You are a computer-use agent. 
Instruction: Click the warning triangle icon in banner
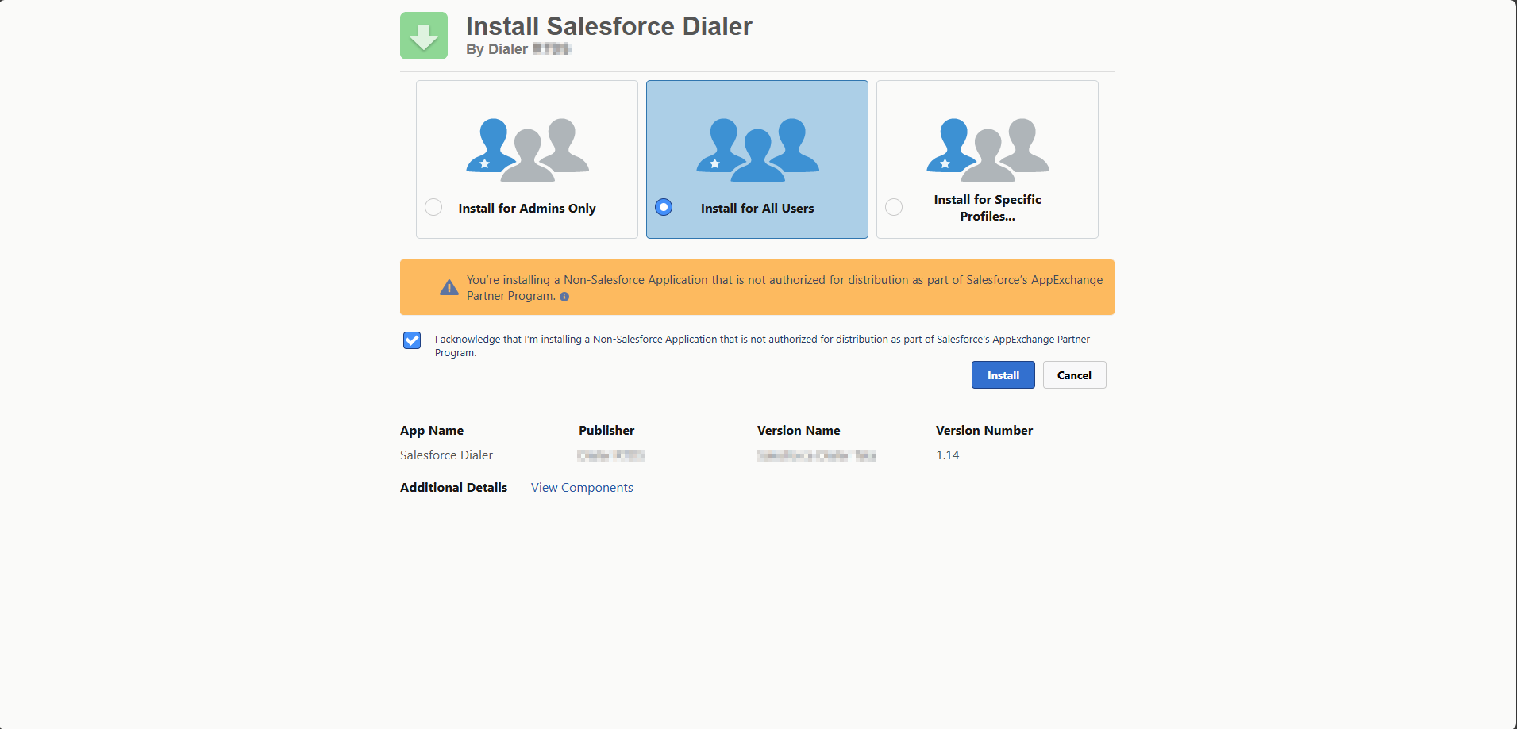449,287
